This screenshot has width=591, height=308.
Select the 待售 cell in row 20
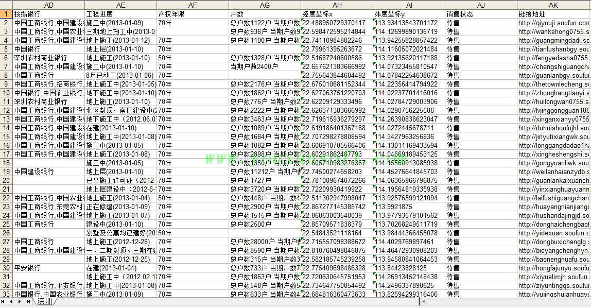[481, 180]
